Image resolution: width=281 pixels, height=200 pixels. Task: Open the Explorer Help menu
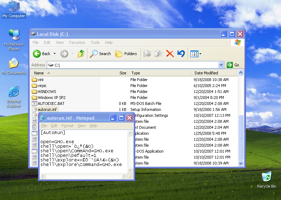pos(109,42)
